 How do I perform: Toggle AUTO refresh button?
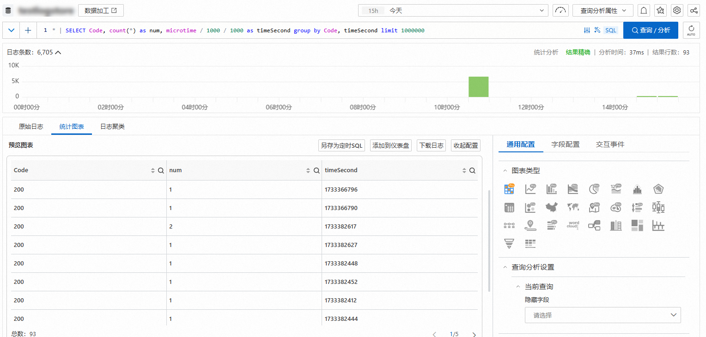[691, 30]
